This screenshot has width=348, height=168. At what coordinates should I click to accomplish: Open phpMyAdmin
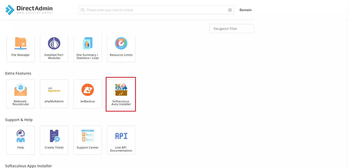click(54, 94)
